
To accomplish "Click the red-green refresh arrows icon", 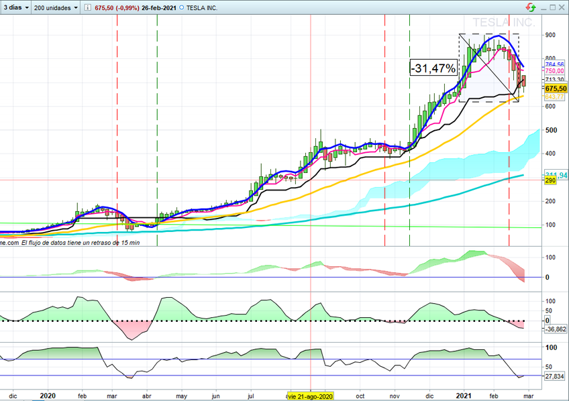I will [x=530, y=7].
